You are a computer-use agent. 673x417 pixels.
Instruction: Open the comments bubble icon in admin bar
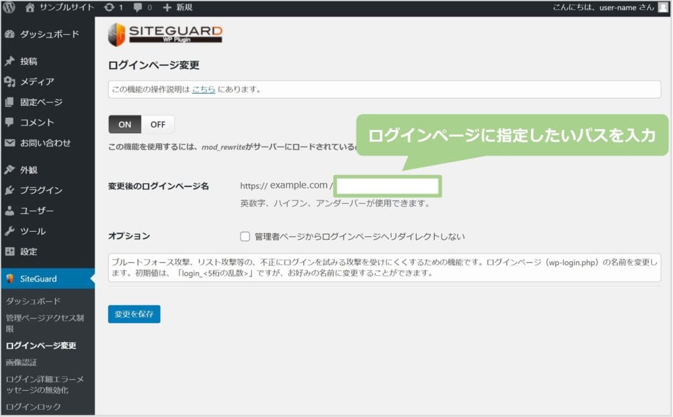(137, 8)
